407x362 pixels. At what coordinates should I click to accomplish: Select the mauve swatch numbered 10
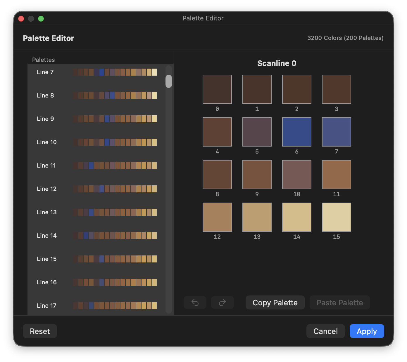tap(296, 174)
